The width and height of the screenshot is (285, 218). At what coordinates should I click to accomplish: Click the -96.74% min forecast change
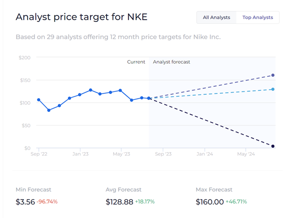(47, 202)
